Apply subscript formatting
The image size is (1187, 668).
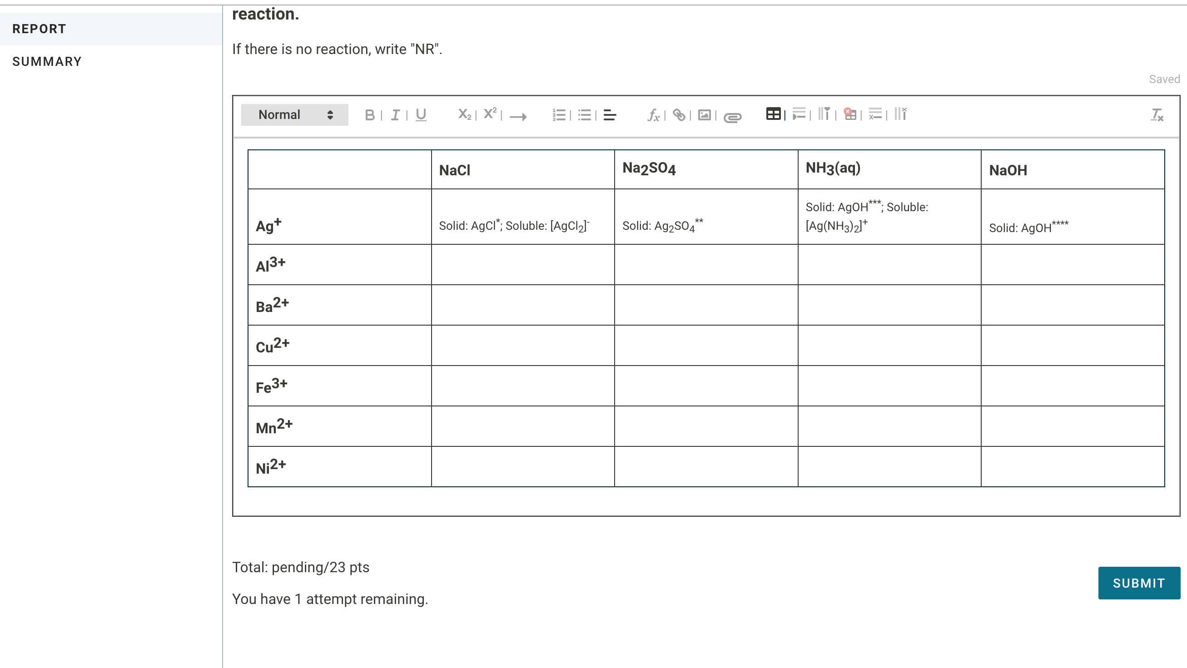point(464,115)
